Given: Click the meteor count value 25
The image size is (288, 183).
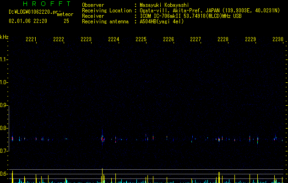Looking at the screenshot, I should (x=66, y=21).
